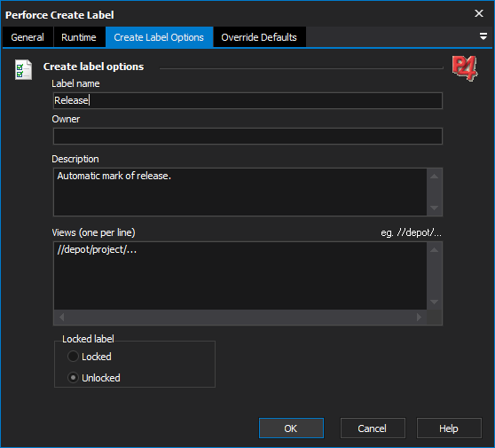Click Views horizontal scrollbar right arrow
Screen dimensions: 495x448
pos(420,317)
